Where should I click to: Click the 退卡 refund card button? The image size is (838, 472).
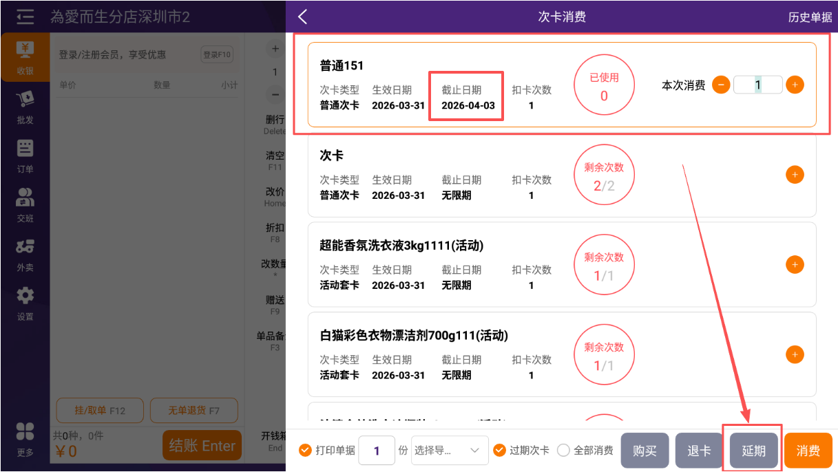coord(699,451)
